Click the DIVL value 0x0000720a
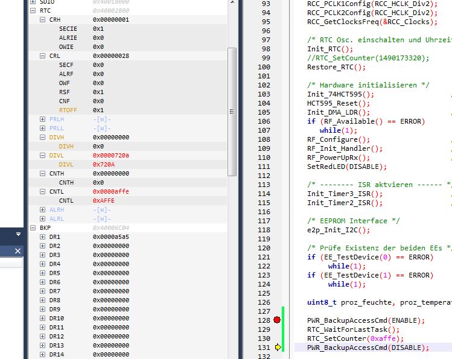 (x=111, y=155)
